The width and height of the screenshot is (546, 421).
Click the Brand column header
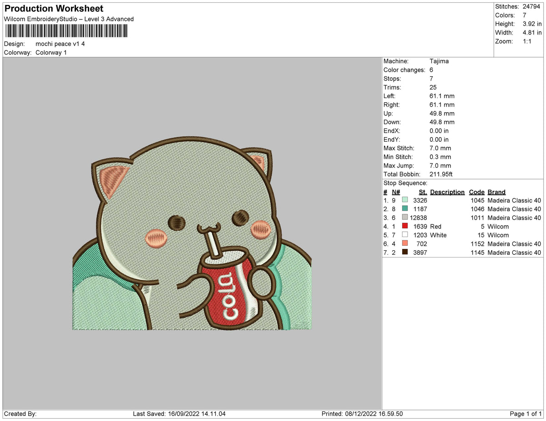pyautogui.click(x=496, y=192)
